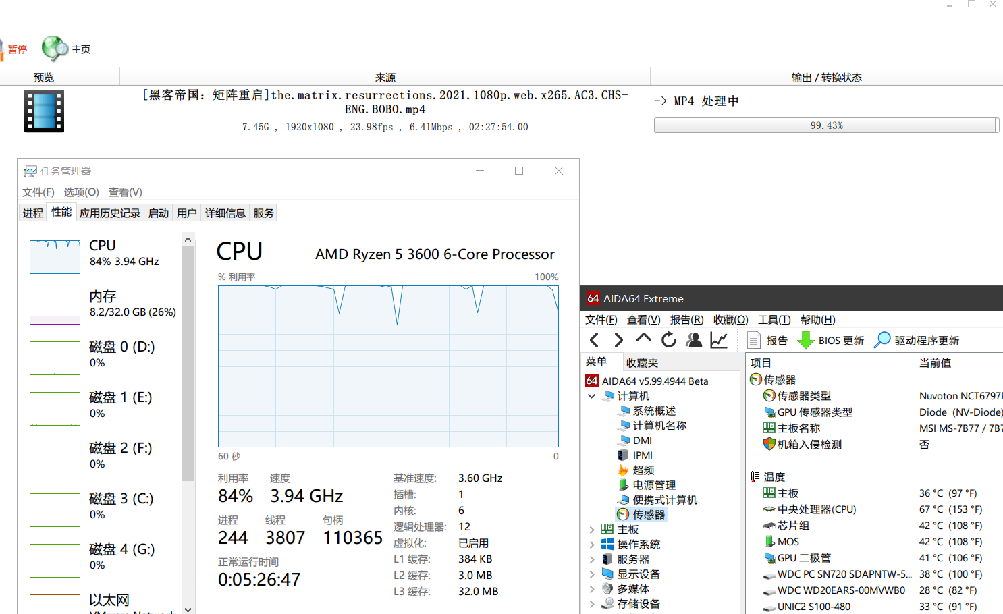Image resolution: width=1003 pixels, height=614 pixels.
Task: Click the AIDA64 up-level arrow icon
Action: [x=644, y=339]
